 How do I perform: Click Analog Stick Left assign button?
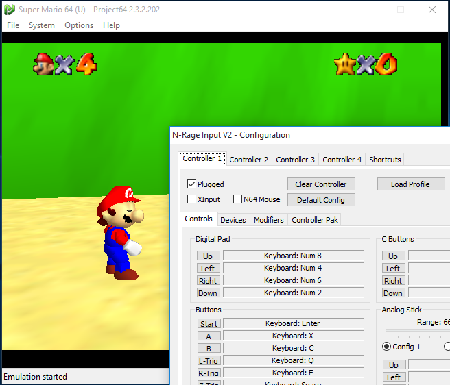click(x=394, y=377)
